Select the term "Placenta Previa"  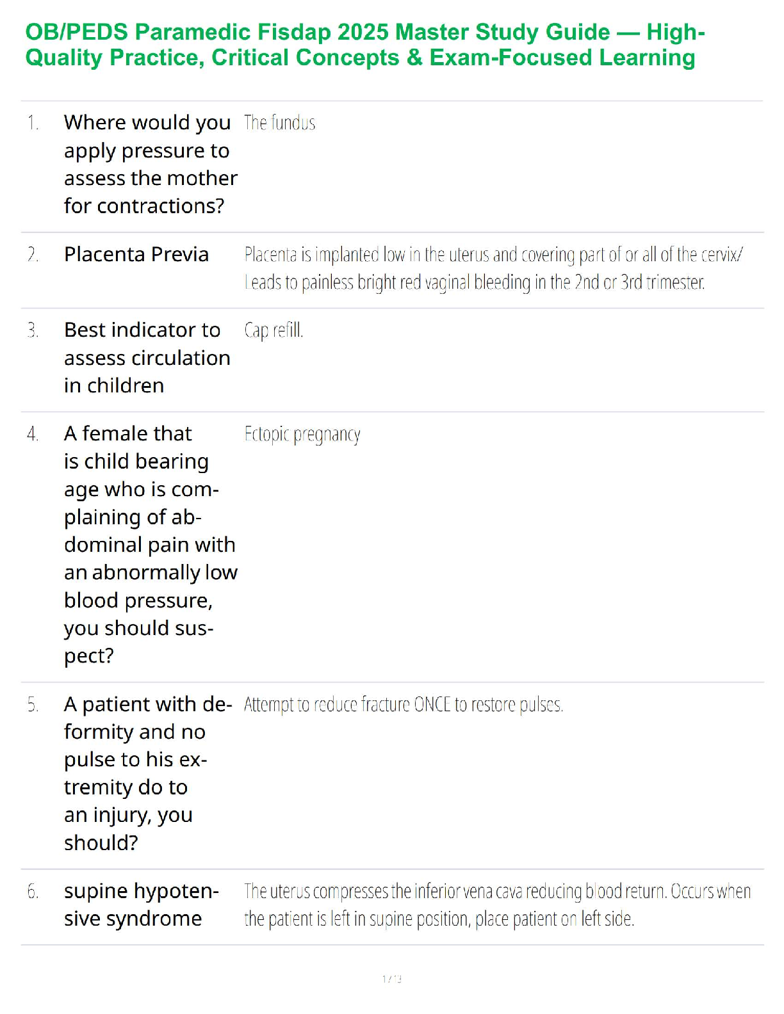(x=136, y=255)
